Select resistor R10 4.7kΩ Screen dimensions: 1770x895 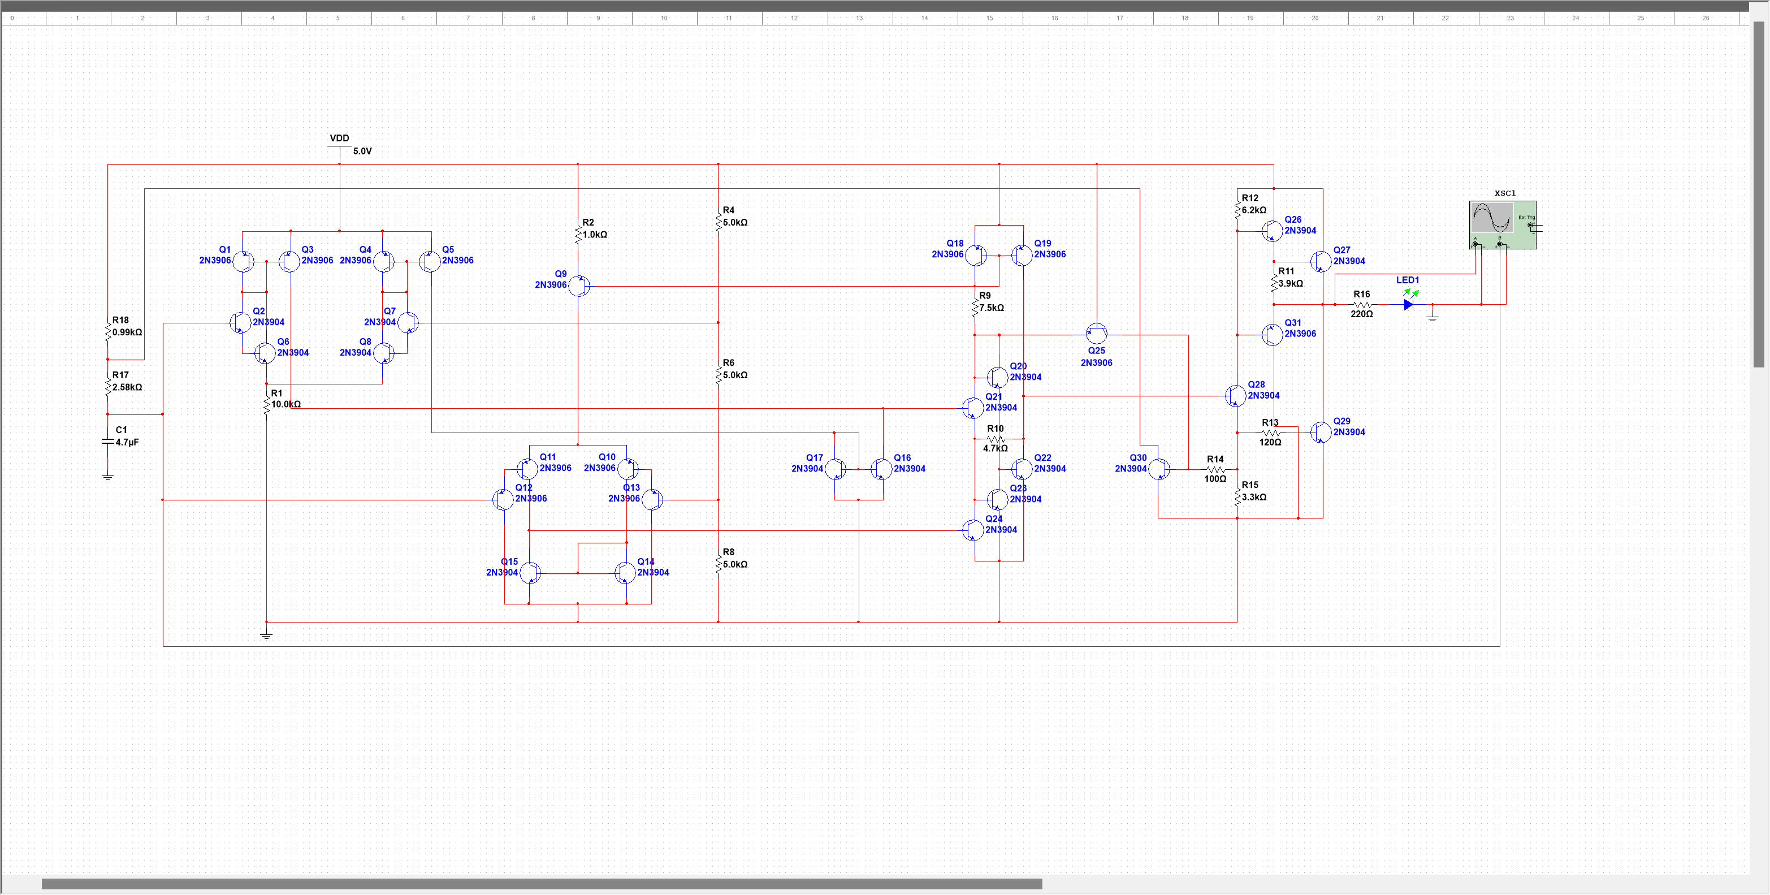[x=996, y=439]
